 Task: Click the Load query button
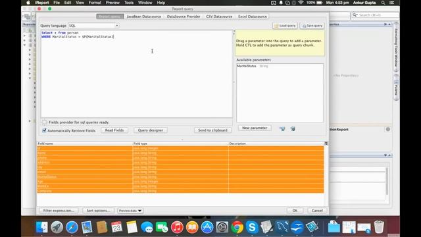(285, 26)
